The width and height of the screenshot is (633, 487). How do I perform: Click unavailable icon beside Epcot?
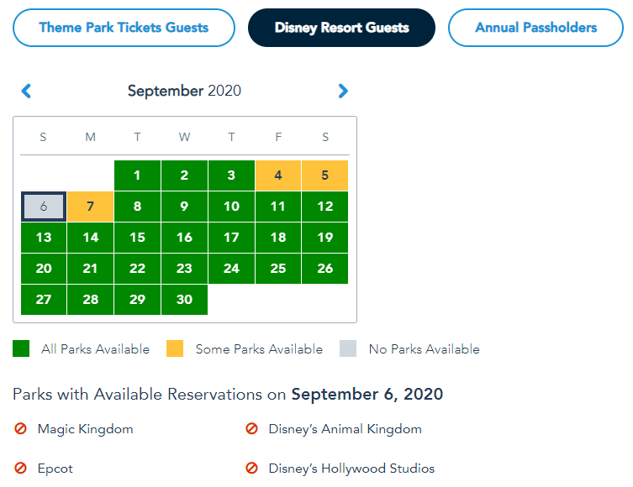tap(21, 469)
